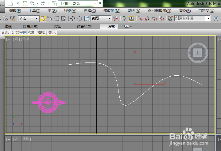Screen dimensions: 221x151
Task: Click the Unlink Selection icon
Action: pyautogui.click(x=5, y=18)
